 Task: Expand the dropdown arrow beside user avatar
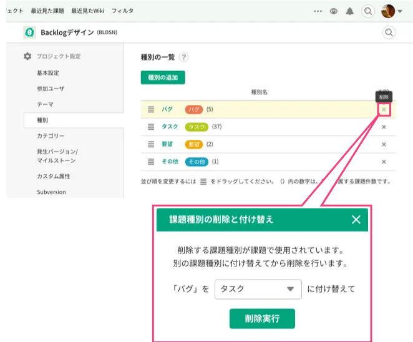pos(400,11)
